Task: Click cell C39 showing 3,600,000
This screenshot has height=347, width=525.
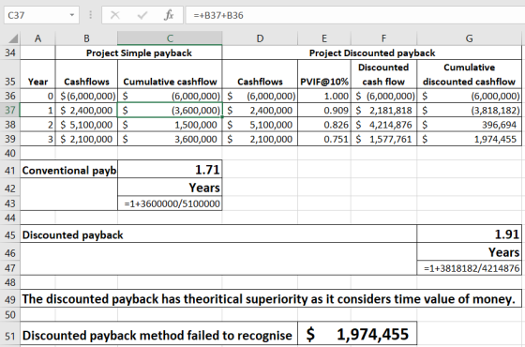Action: 170,139
